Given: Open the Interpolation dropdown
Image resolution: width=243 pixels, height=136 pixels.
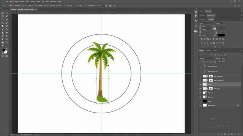Looking at the screenshot, I should click(100, 6).
